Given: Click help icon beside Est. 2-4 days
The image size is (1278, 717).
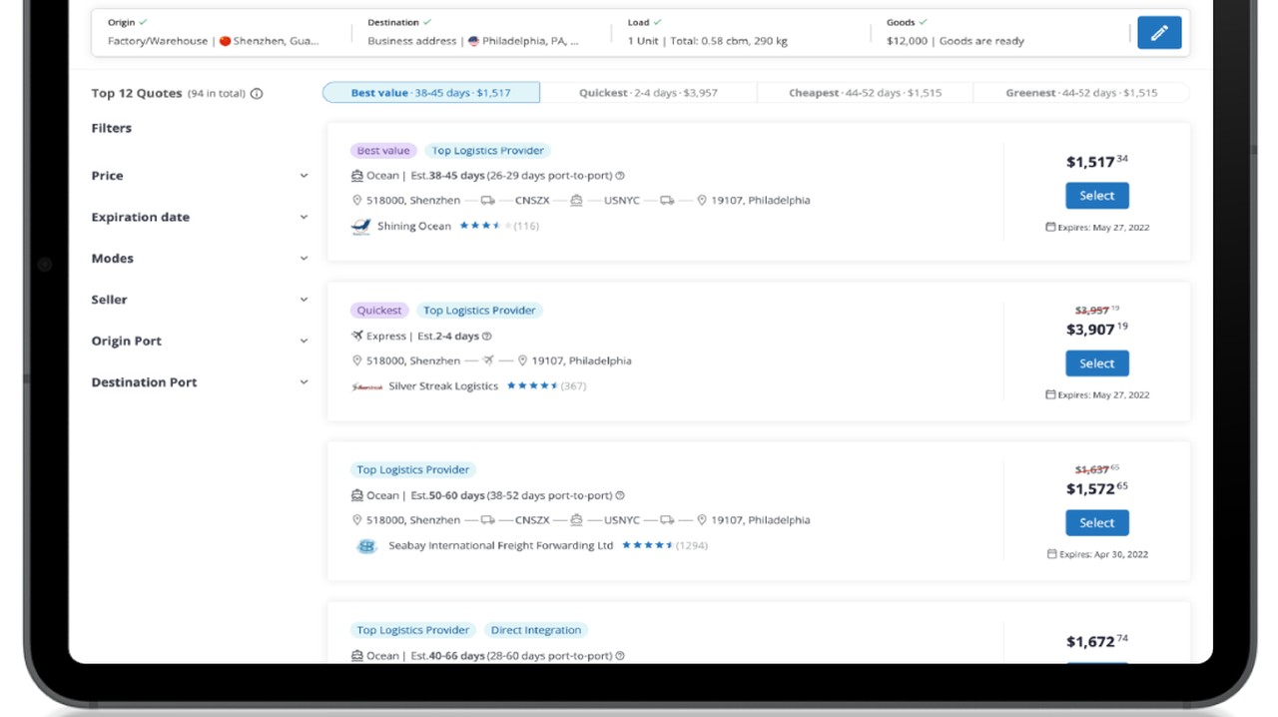Looking at the screenshot, I should [x=487, y=337].
